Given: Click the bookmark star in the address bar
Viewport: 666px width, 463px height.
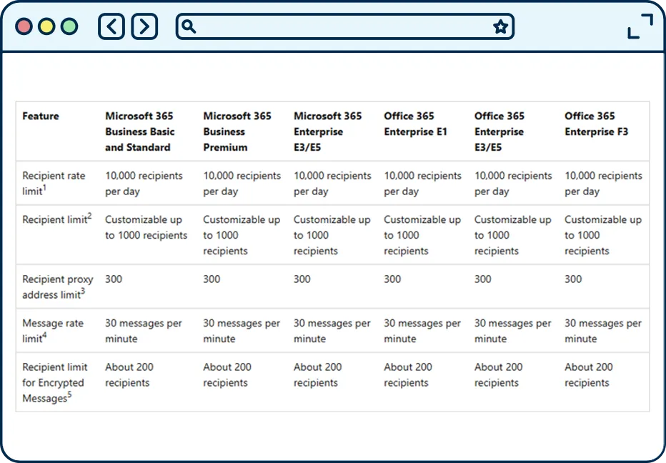Looking at the screenshot, I should tap(500, 26).
